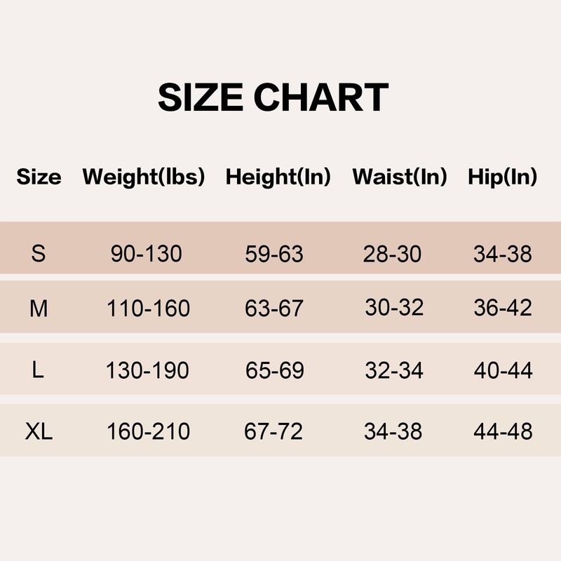The height and width of the screenshot is (561, 561).
Task: Select the Weight(lbs) column header
Action: pyautogui.click(x=144, y=177)
